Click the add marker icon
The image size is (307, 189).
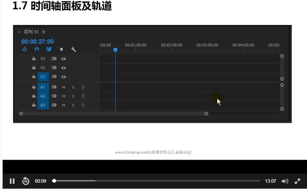point(61,49)
